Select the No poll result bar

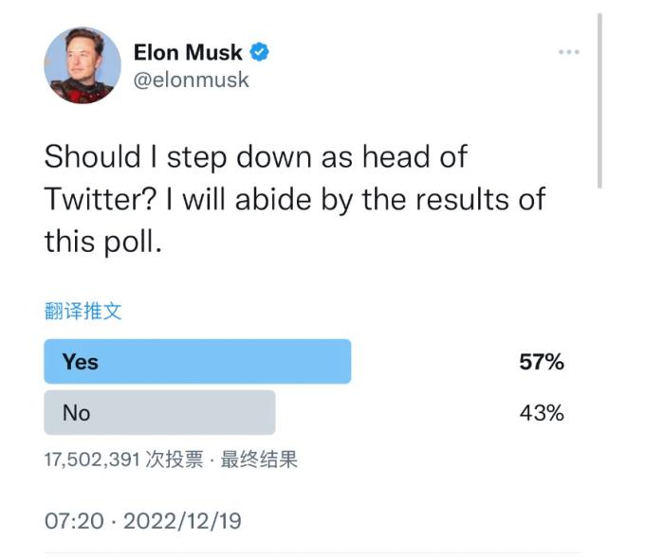click(159, 412)
